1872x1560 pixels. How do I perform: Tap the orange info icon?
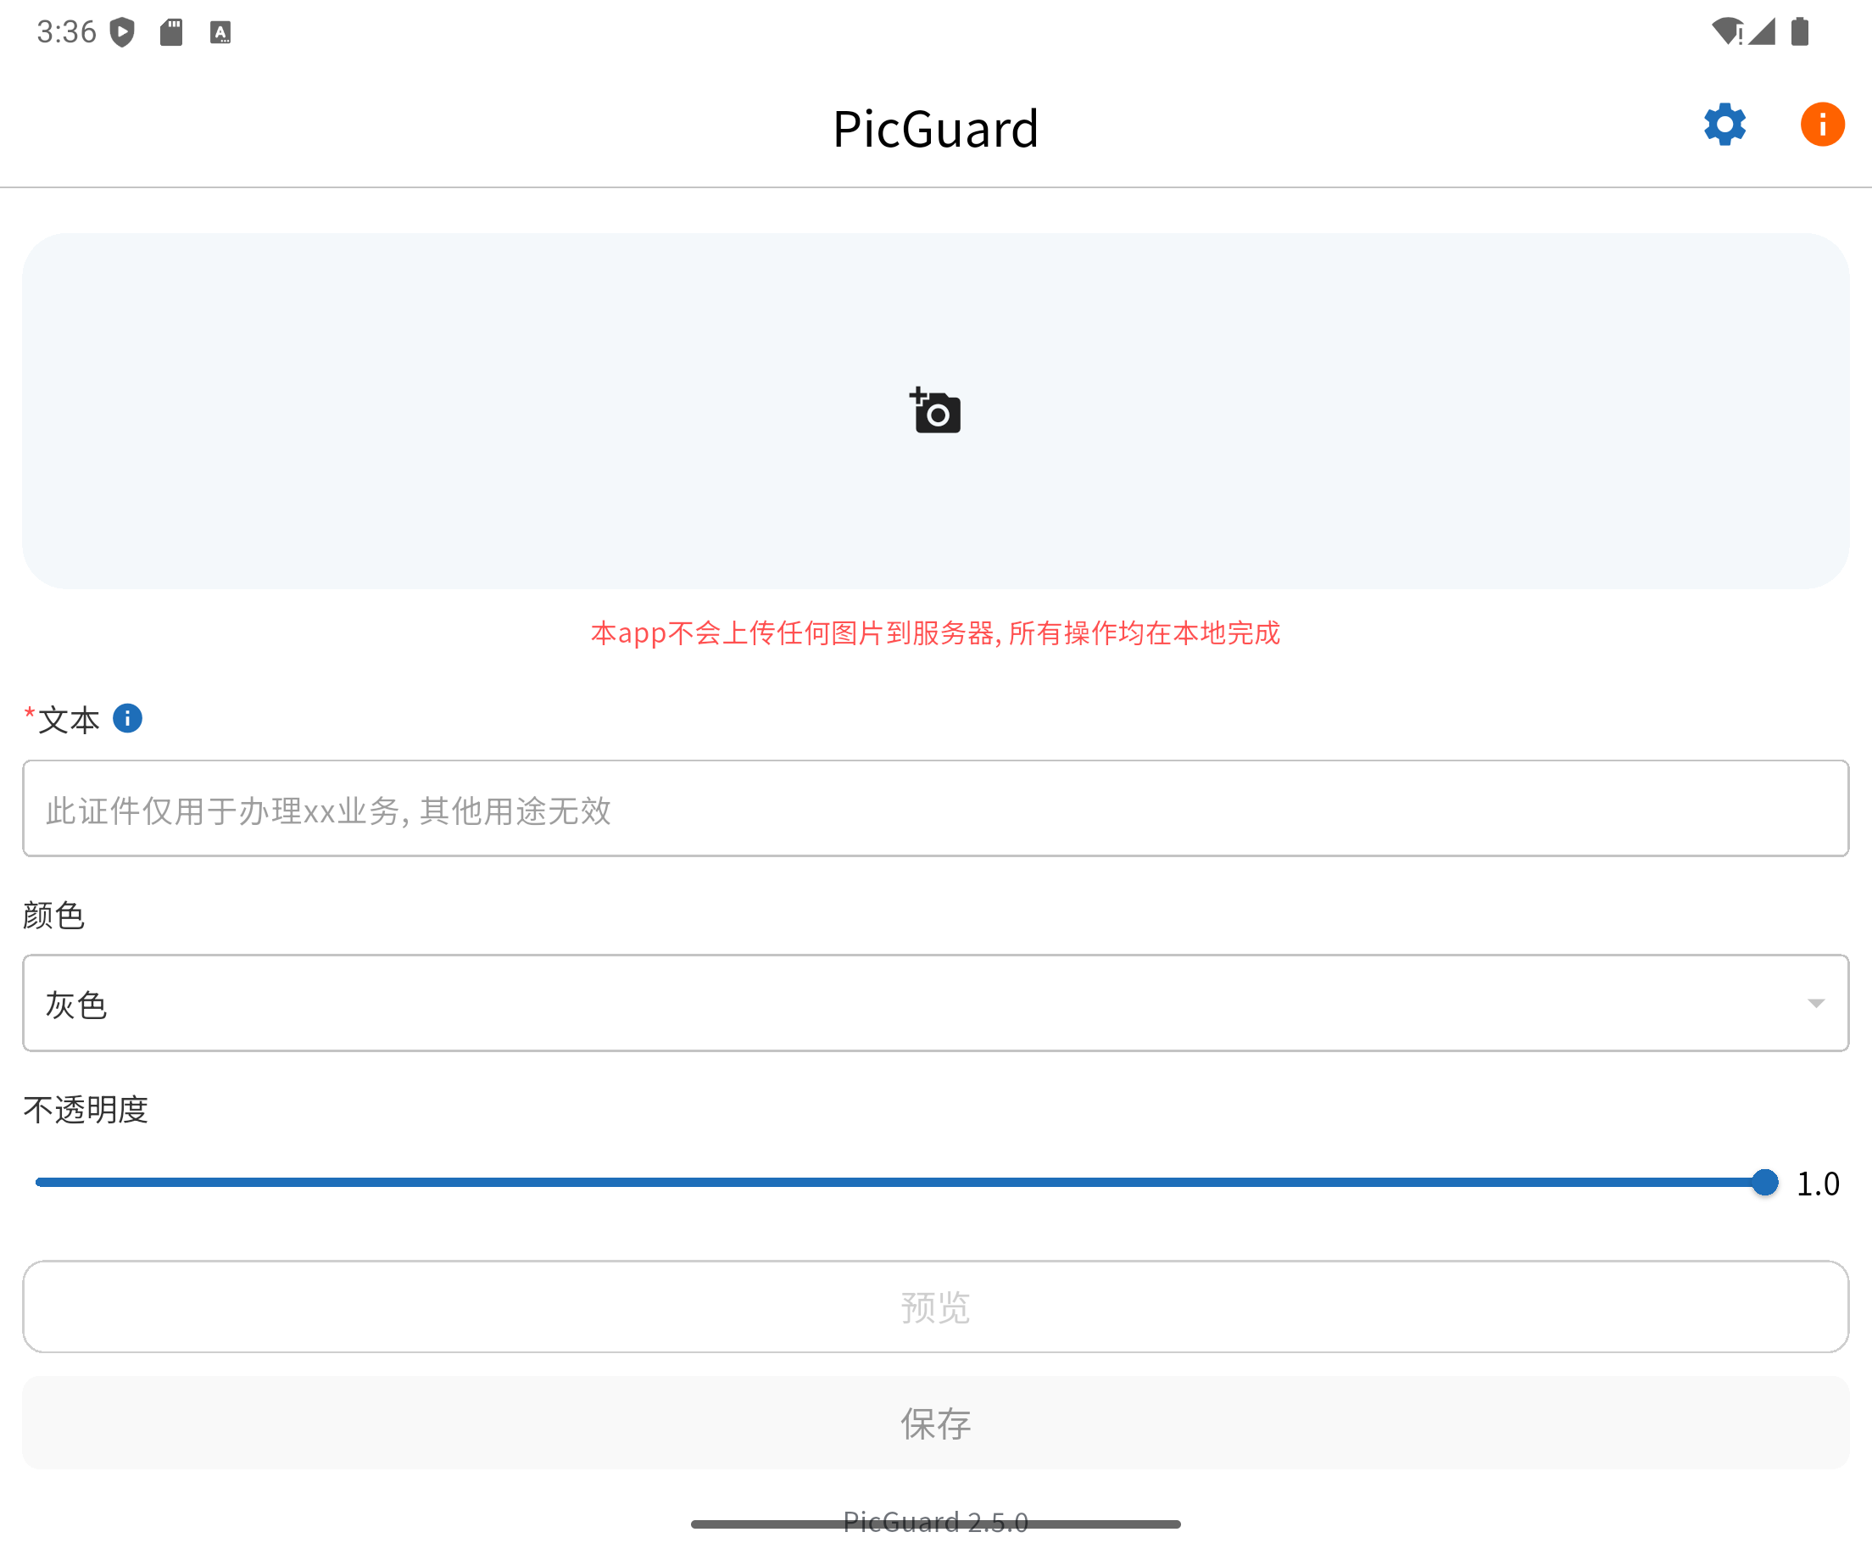tap(1822, 125)
